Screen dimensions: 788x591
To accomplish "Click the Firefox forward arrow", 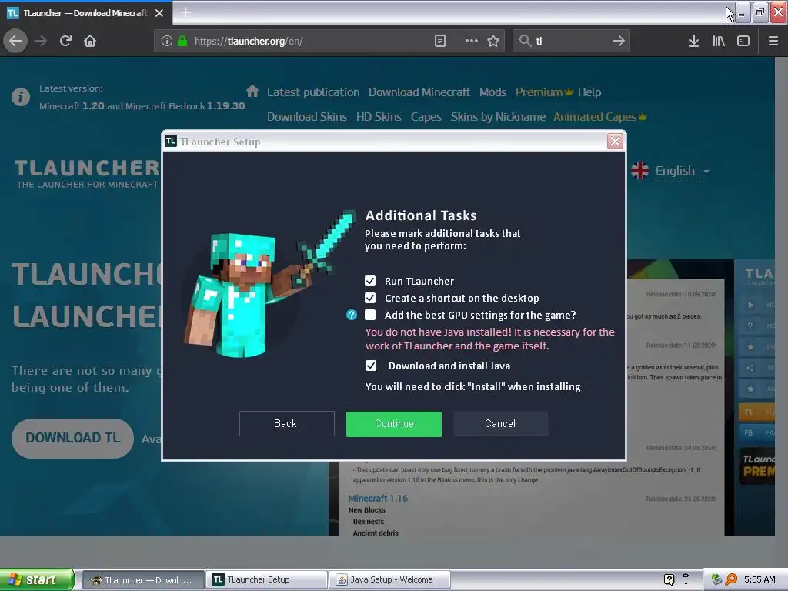I will click(41, 41).
